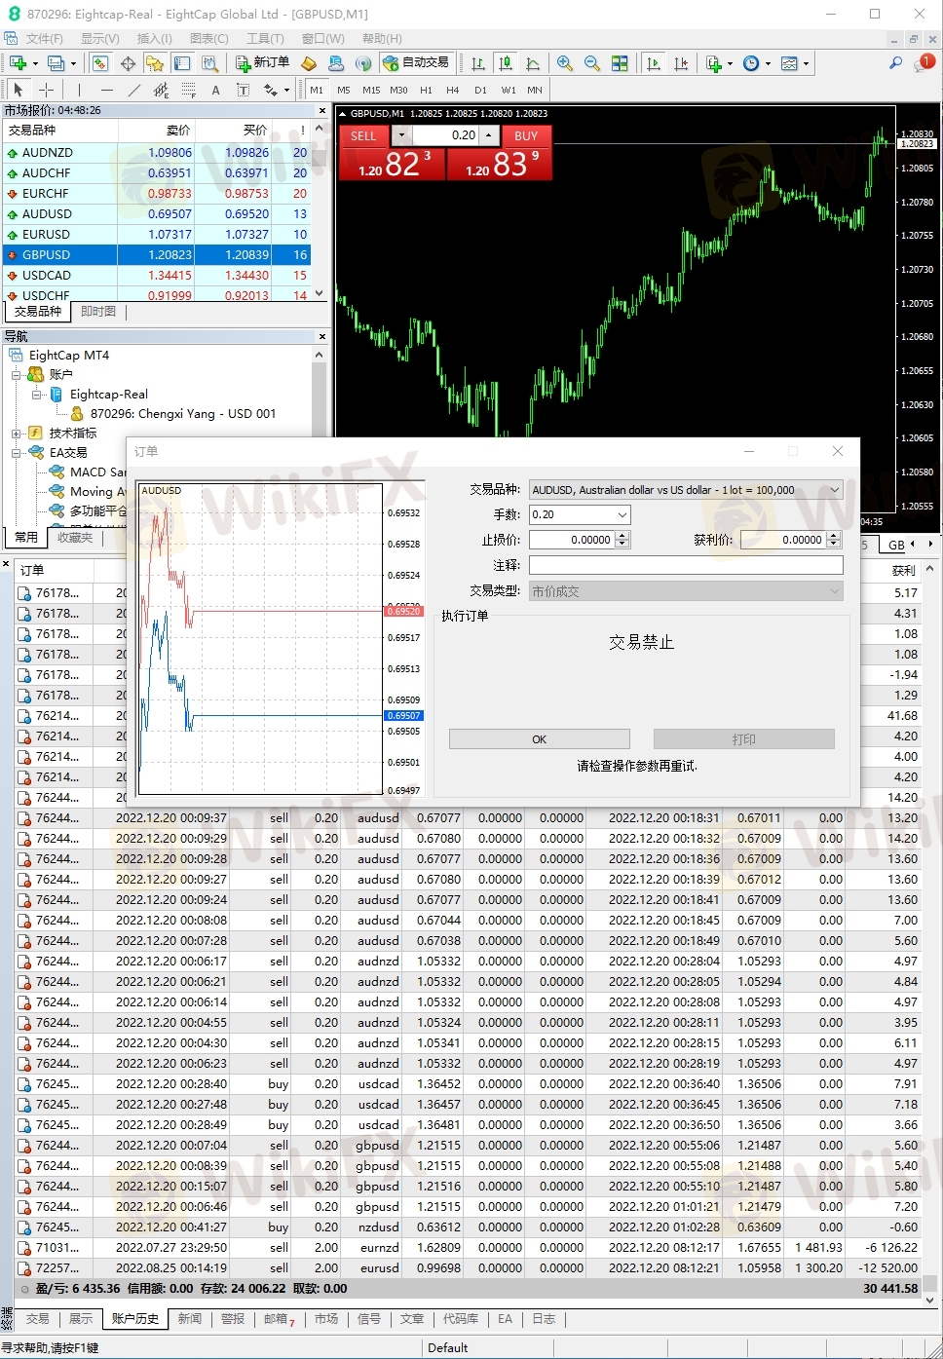Switch timeframe to M15
Image resolution: width=943 pixels, height=1359 pixels.
tap(371, 90)
